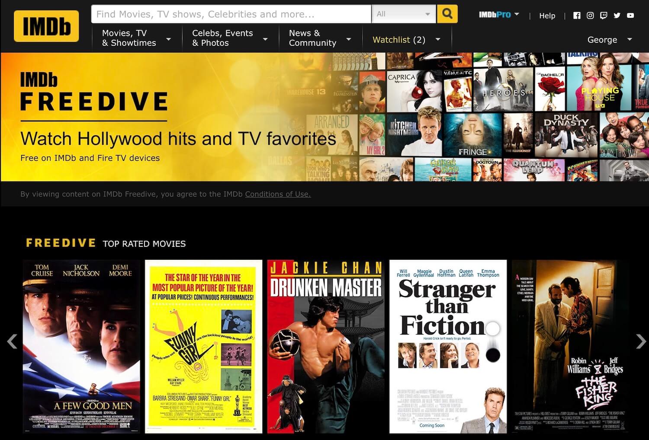Screen dimensions: 649x440
Task: Click the IMDb logo
Action: tap(46, 26)
